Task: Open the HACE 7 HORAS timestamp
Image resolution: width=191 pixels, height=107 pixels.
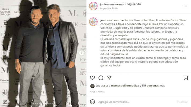Action: pos(97,92)
